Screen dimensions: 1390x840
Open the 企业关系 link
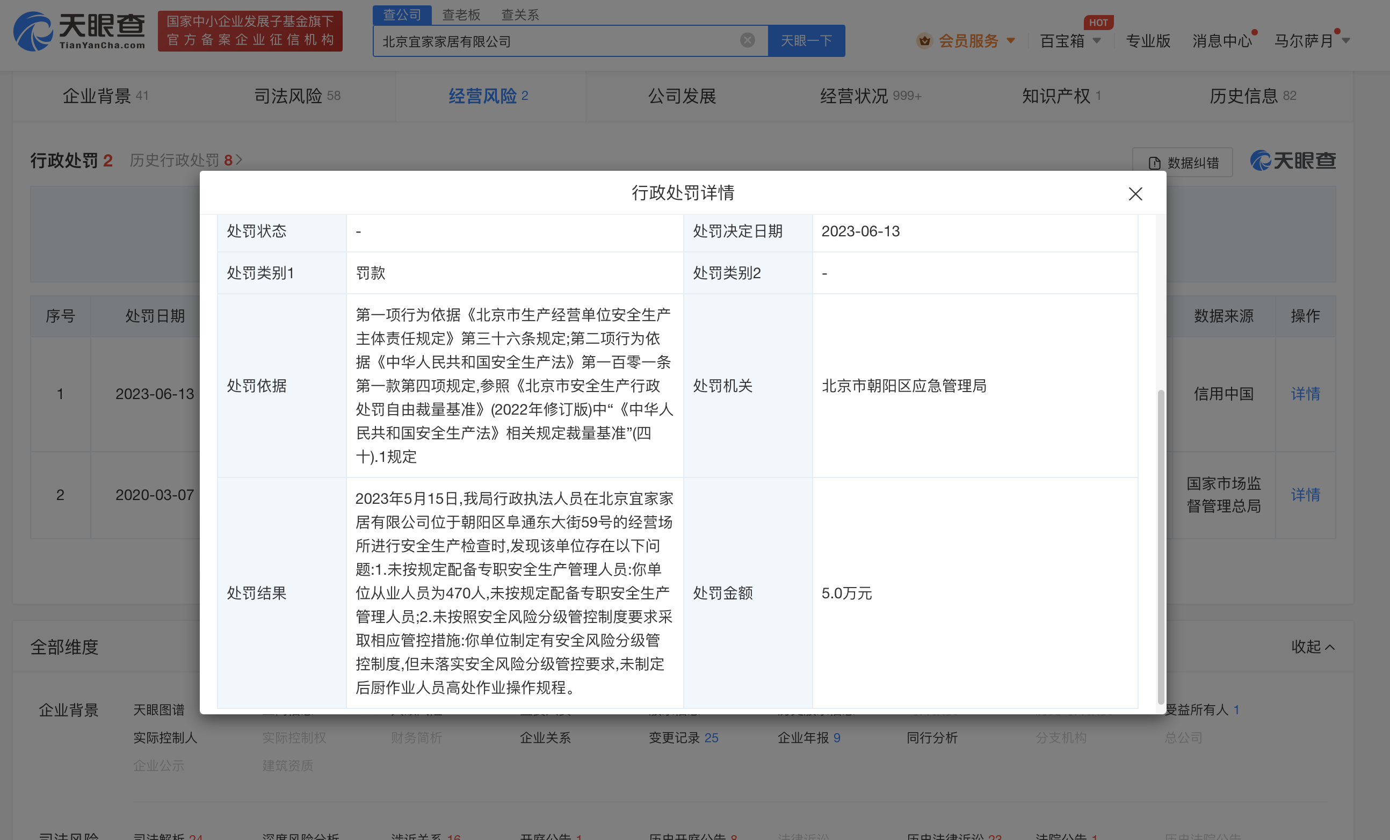pyautogui.click(x=545, y=737)
